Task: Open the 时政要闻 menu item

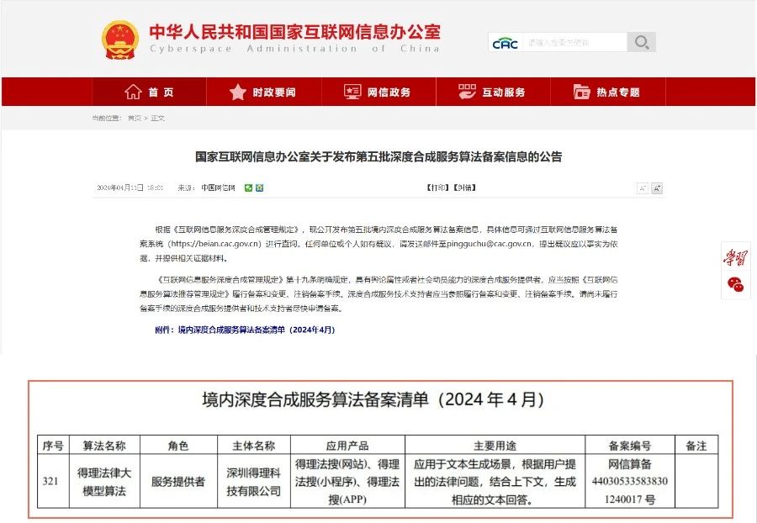Action: click(x=263, y=92)
